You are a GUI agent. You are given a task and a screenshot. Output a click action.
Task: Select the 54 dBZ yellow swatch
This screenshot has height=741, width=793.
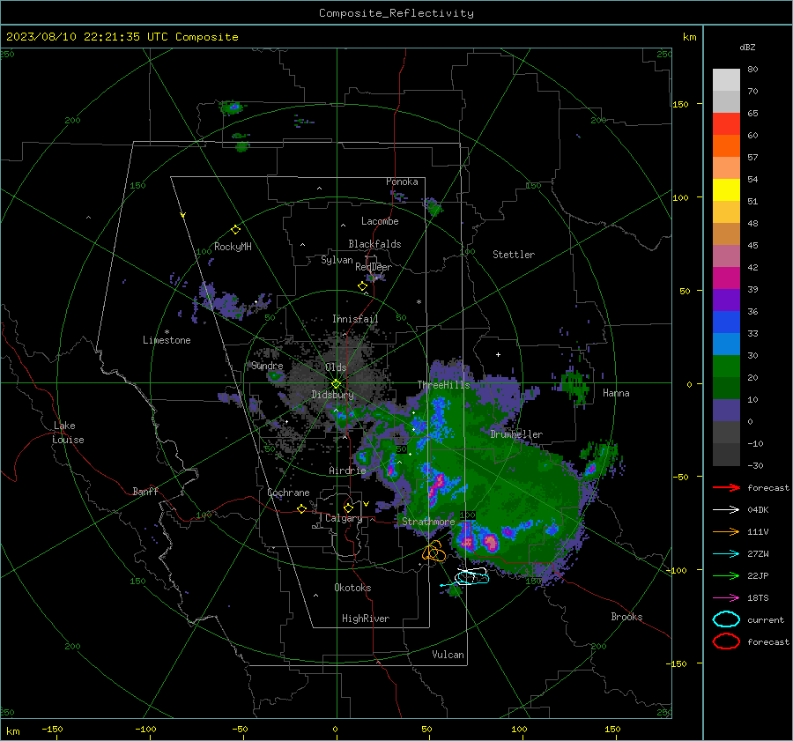(x=726, y=189)
